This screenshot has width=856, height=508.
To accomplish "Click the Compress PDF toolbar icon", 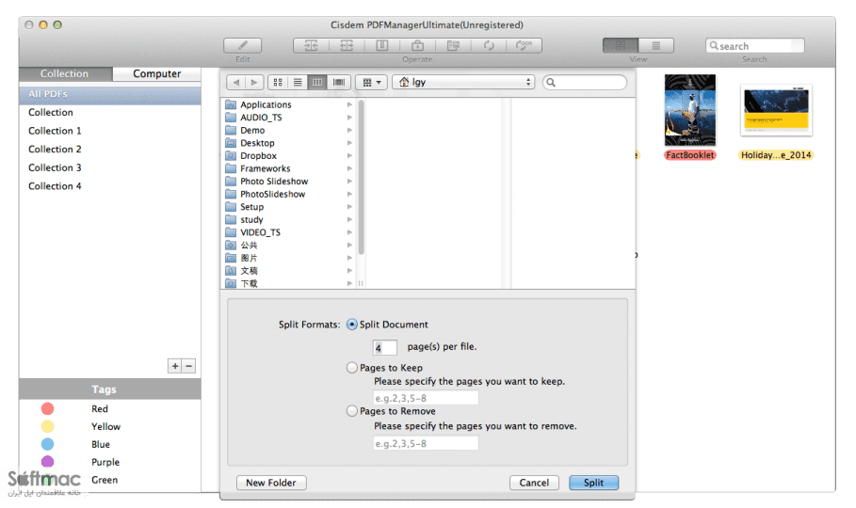I will [382, 45].
